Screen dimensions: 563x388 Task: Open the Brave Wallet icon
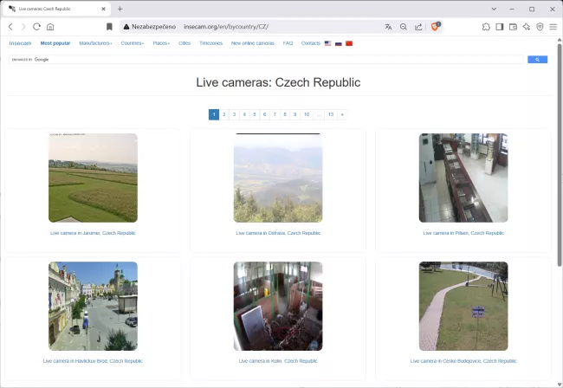513,27
